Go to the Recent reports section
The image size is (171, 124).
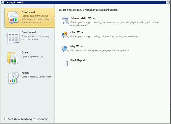pyautogui.click(x=25, y=73)
